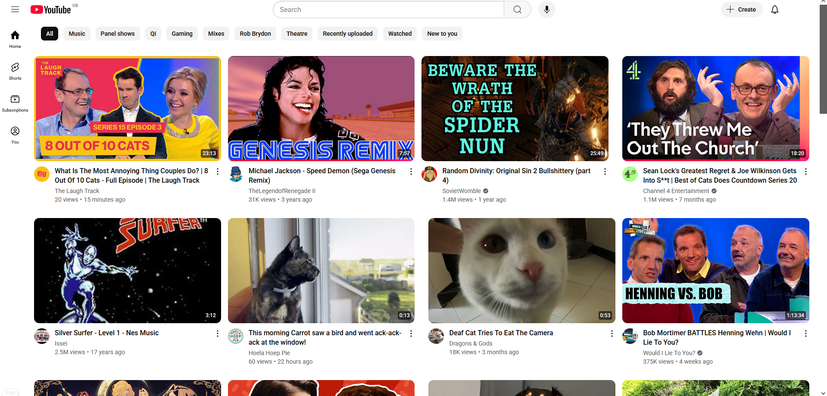Image resolution: width=827 pixels, height=396 pixels.
Task: Click Would I Lie To You channel avatar
Action: point(630,336)
